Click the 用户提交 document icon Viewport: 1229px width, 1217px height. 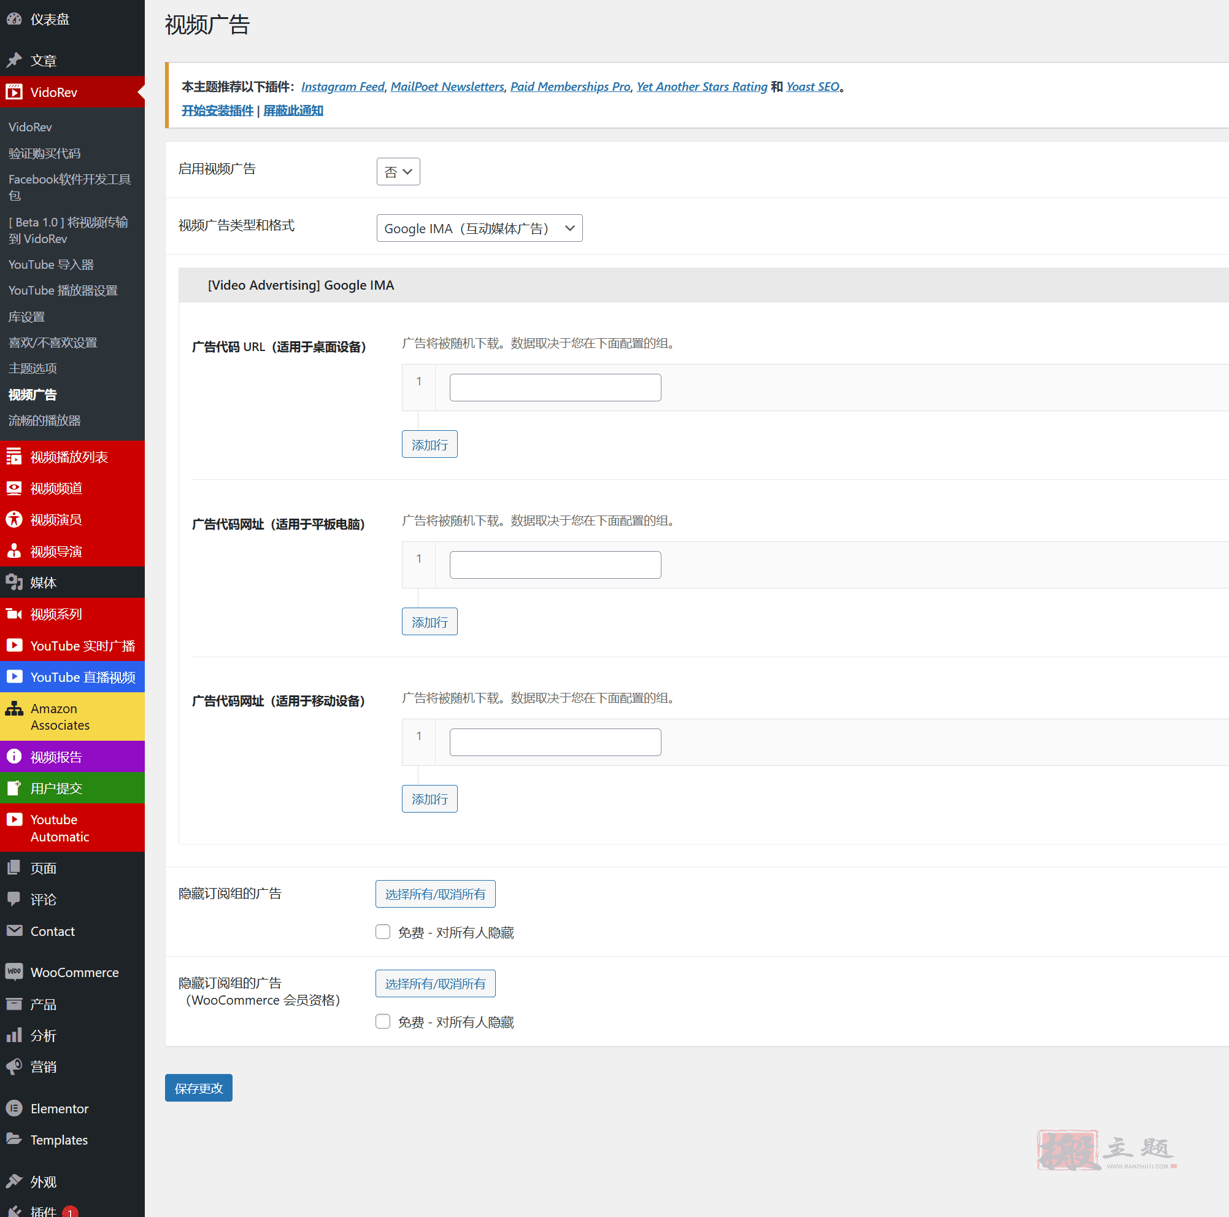pos(14,788)
